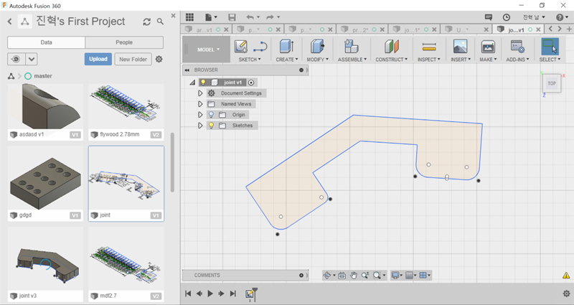Activate the Measure ruler icon above Inspect
The width and height of the screenshot is (574, 305).
[x=428, y=47]
